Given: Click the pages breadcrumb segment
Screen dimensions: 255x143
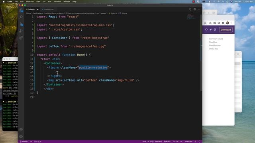Looking at the screenshot, I should (104, 13).
